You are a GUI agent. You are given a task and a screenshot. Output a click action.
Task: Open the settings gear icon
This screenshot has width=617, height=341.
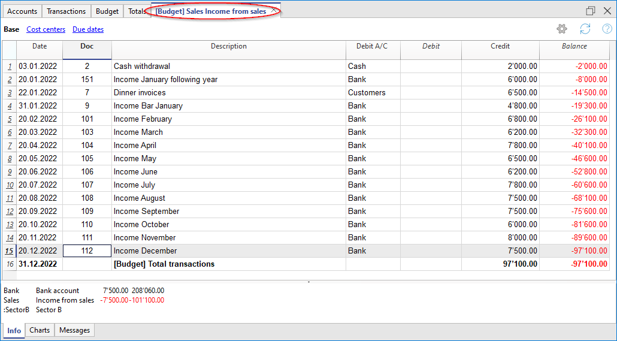(561, 29)
